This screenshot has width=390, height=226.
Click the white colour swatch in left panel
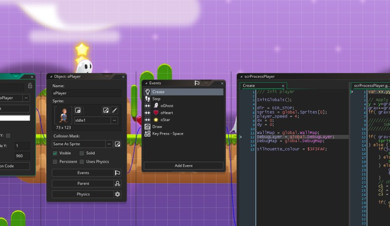(x=15, y=118)
